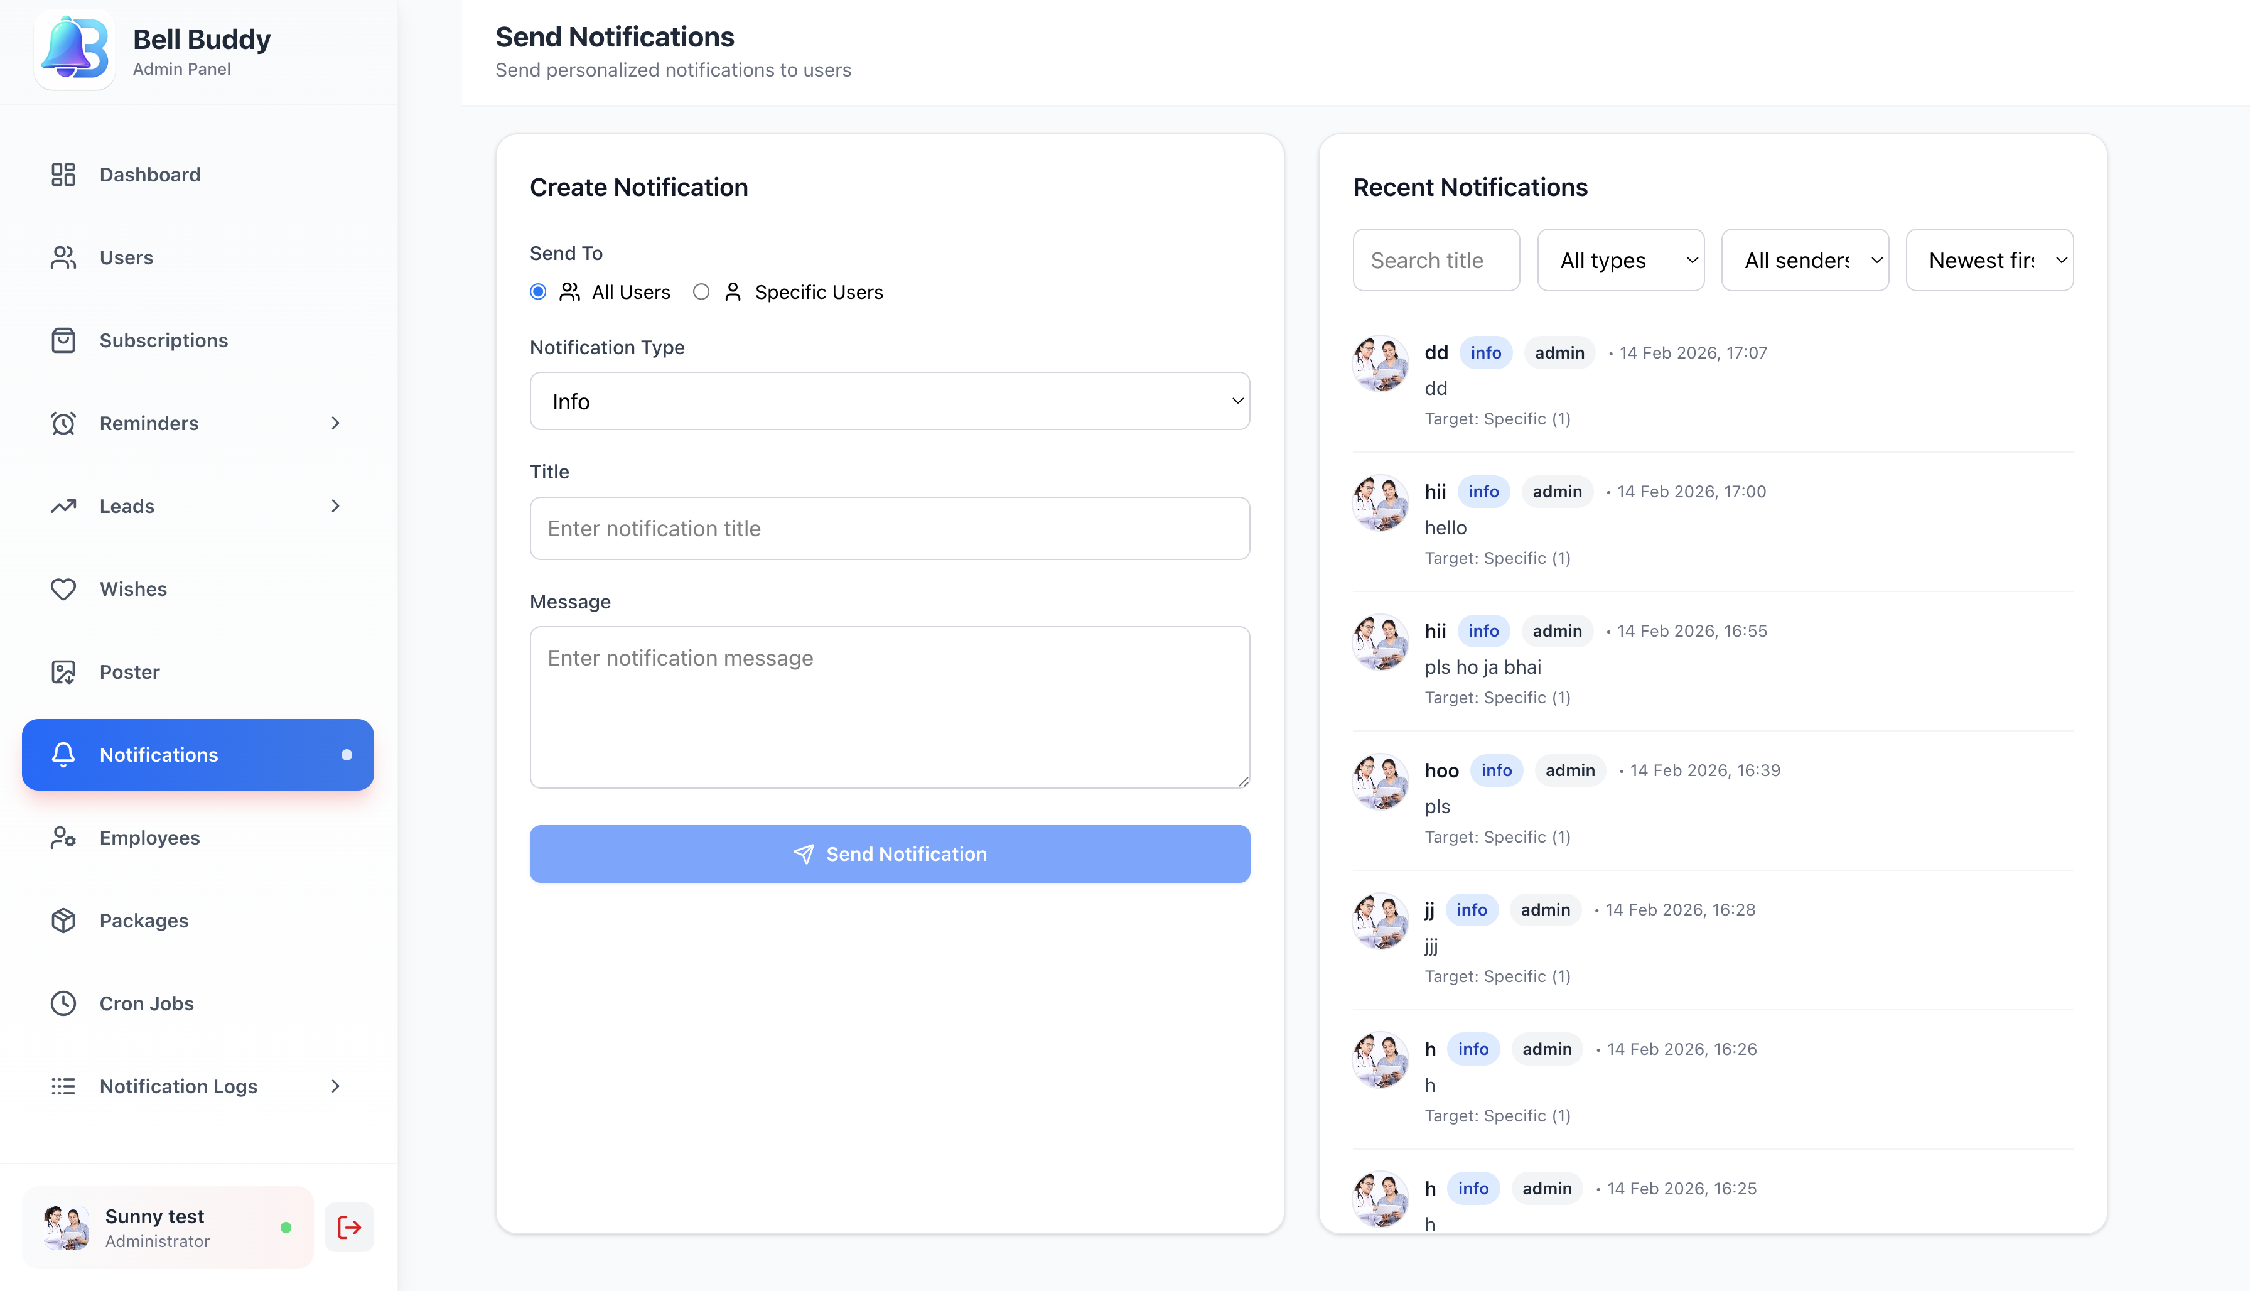This screenshot has height=1291, width=2250.
Task: Select the All Users radio button
Action: coord(537,291)
